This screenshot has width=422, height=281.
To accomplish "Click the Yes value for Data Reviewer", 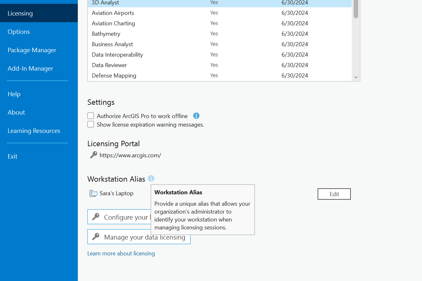I will click(214, 65).
